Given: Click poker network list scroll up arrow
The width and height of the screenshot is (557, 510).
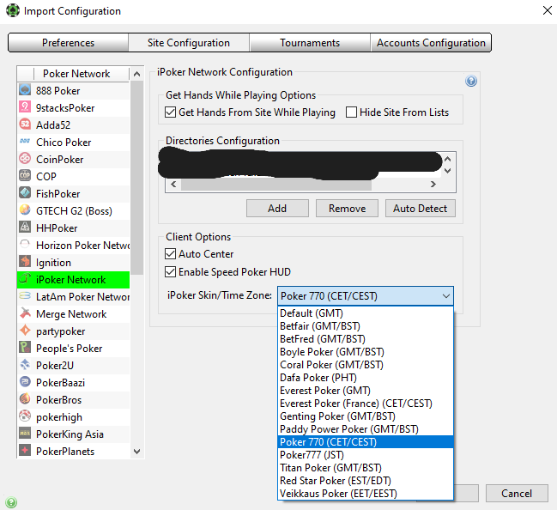Looking at the screenshot, I should (136, 74).
